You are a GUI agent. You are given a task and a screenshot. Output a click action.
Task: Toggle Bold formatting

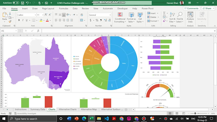[19, 20]
